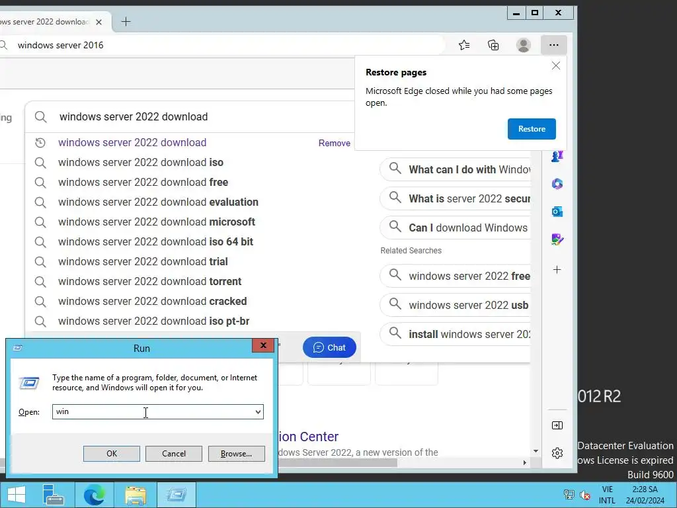Open related search install windows server

456,334
